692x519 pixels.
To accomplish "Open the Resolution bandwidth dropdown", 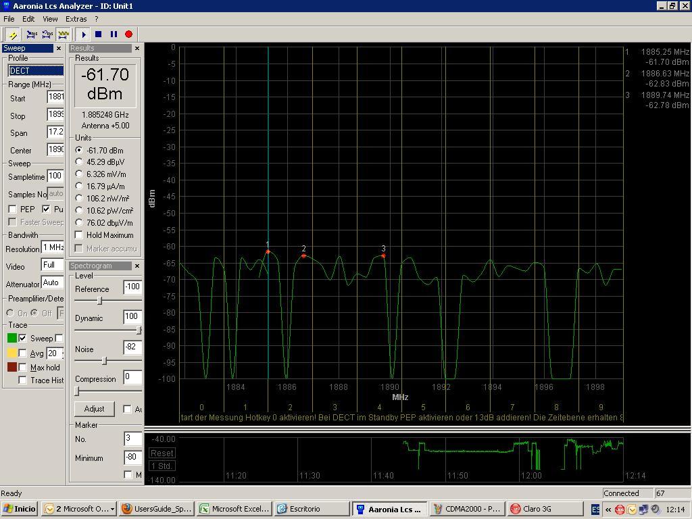I will [52, 248].
